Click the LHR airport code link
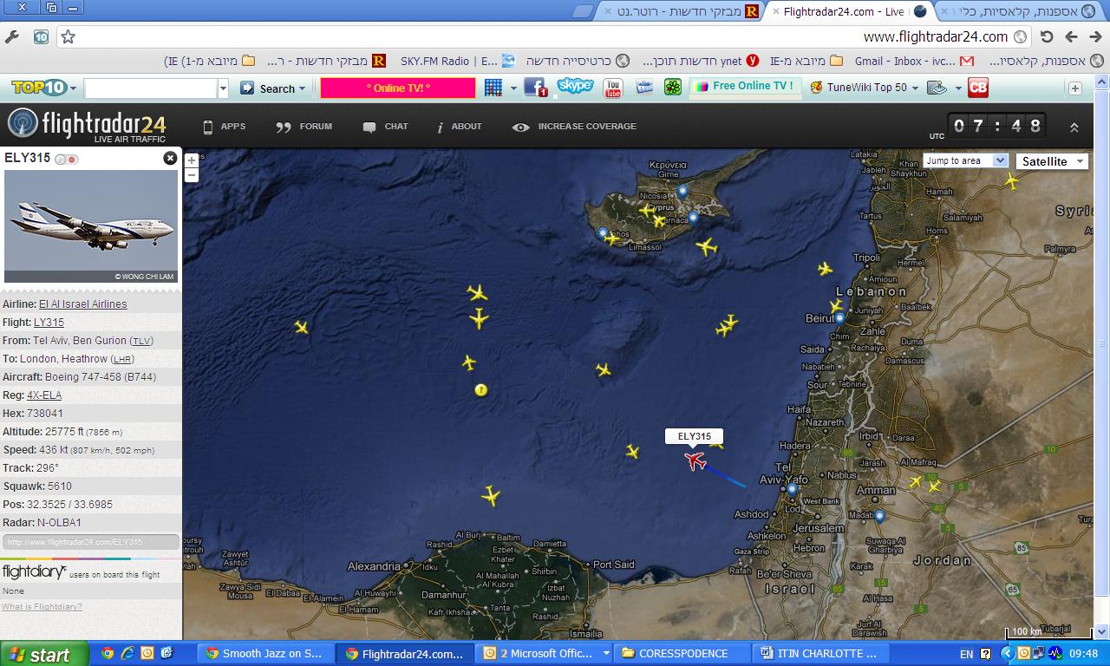The image size is (1110, 666). click(x=122, y=359)
